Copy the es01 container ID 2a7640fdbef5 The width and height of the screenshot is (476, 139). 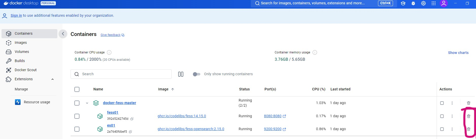coord(130,132)
